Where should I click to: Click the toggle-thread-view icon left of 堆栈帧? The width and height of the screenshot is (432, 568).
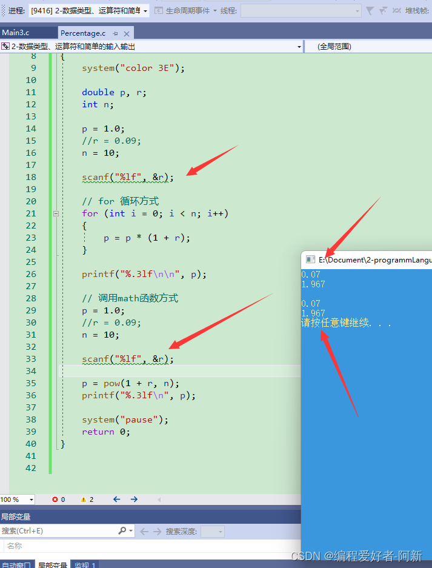396,11
